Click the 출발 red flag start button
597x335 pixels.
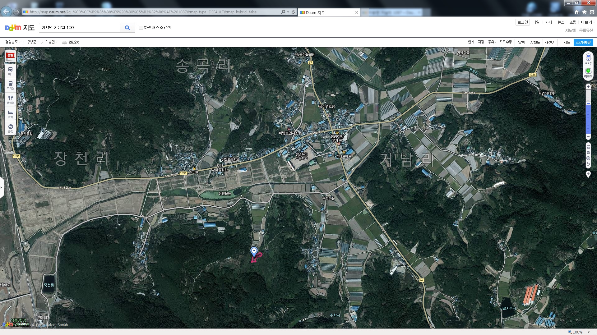[11, 56]
